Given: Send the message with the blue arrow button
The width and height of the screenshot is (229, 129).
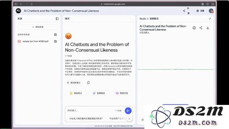Looking at the screenshot, I should coord(128,111).
